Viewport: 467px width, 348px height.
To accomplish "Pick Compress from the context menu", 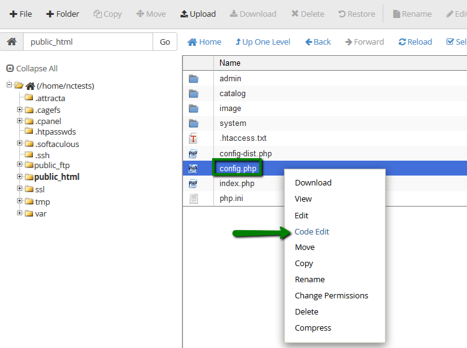I will click(x=313, y=328).
